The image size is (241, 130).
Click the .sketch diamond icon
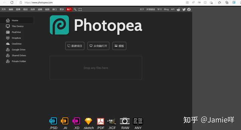point(88,121)
